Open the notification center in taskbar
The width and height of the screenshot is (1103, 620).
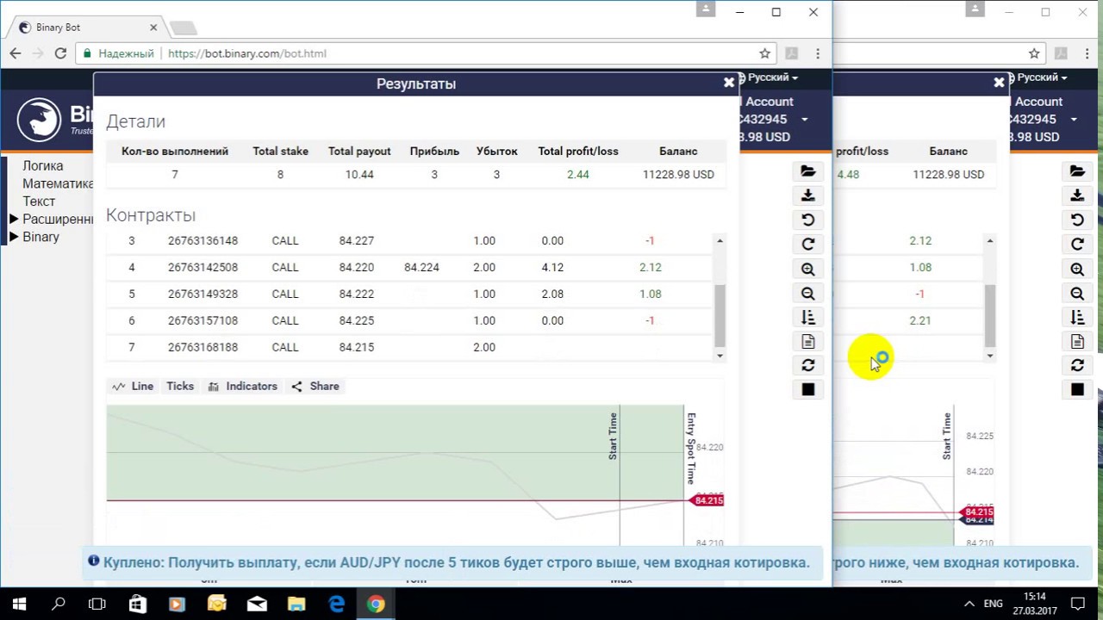click(x=1077, y=604)
